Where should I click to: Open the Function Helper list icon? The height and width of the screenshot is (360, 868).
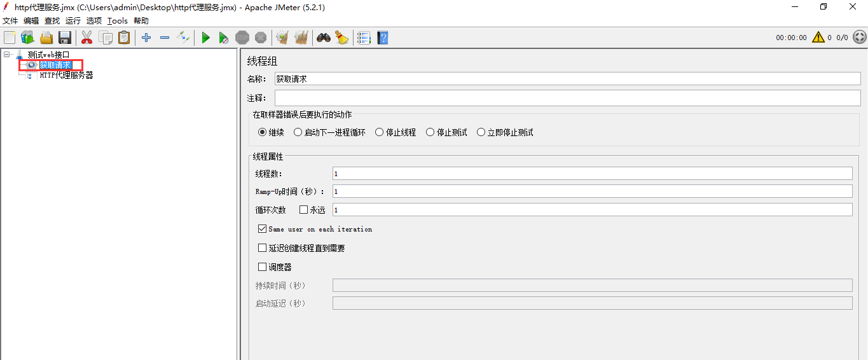tap(364, 38)
